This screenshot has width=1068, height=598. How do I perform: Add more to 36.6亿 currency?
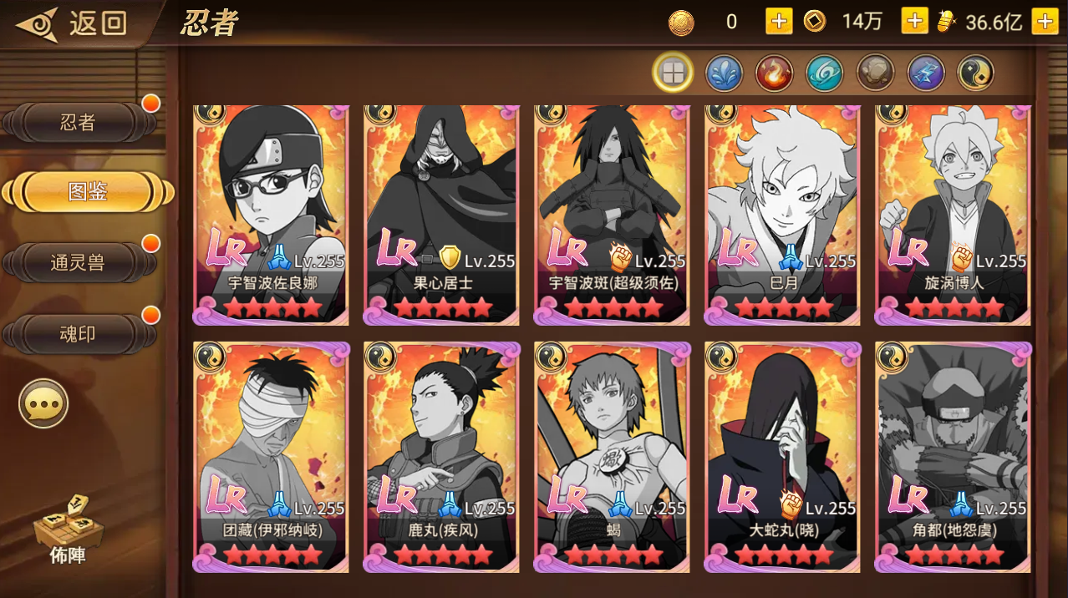tap(1045, 22)
